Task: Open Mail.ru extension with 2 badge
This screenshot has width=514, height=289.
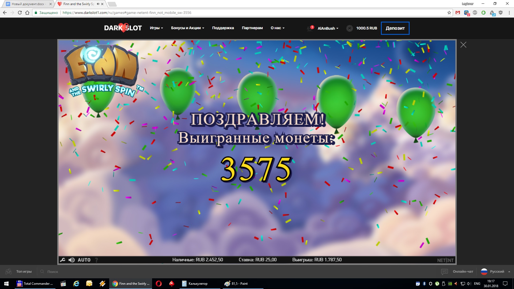Action: pyautogui.click(x=467, y=13)
